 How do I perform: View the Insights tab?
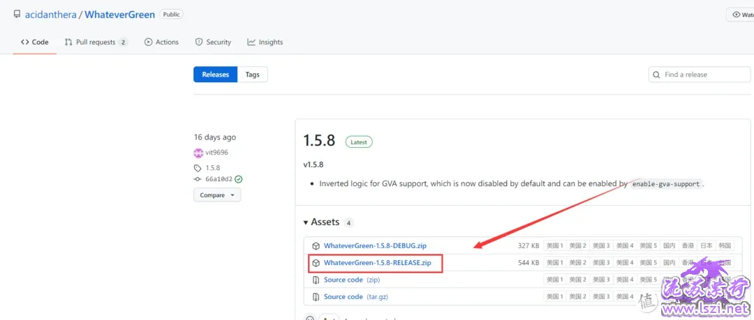click(x=265, y=43)
